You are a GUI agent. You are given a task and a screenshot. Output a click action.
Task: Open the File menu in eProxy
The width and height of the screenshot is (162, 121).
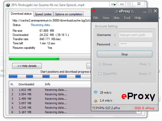(x=96, y=18)
